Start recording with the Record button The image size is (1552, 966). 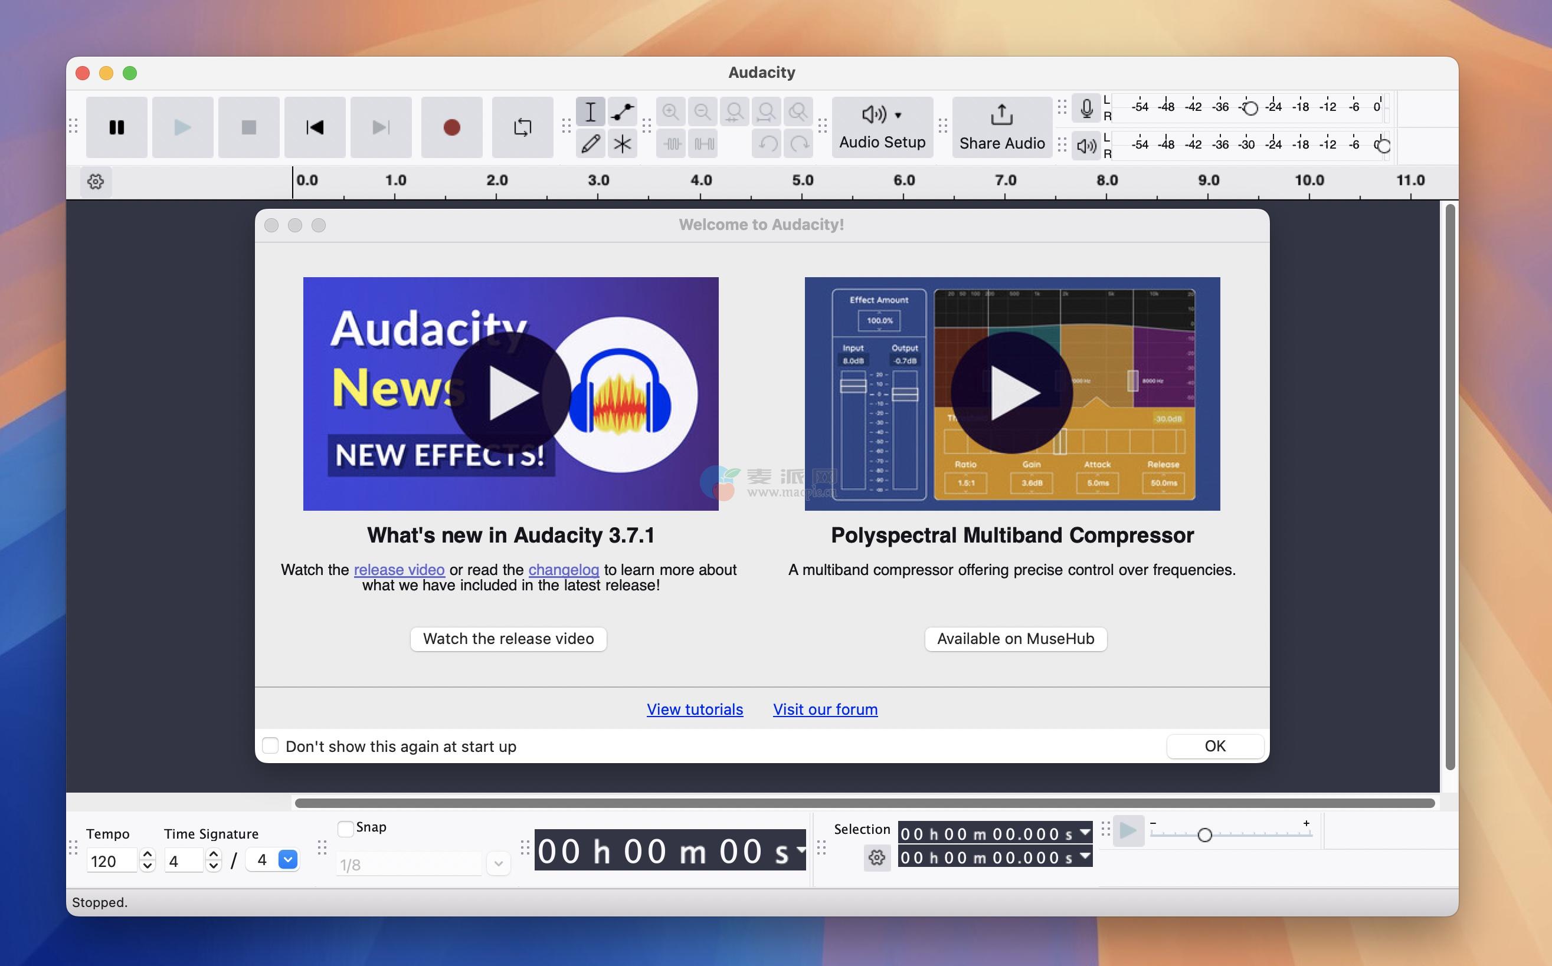[452, 127]
